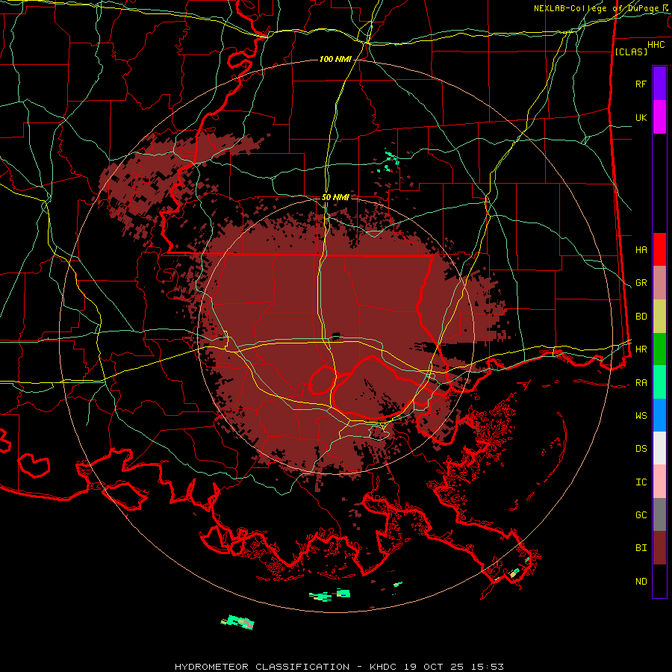Image resolution: width=672 pixels, height=672 pixels.
Task: Click the UK legend label
Action: [x=641, y=117]
